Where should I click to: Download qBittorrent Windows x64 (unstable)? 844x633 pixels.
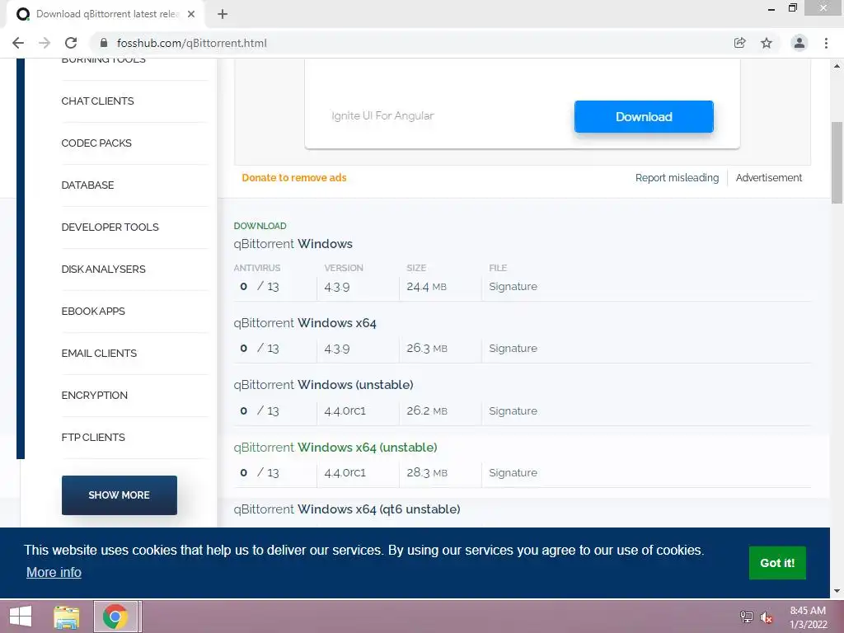335,448
